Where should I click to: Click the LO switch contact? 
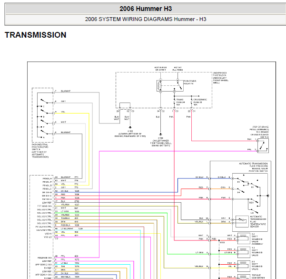pos(255,211)
